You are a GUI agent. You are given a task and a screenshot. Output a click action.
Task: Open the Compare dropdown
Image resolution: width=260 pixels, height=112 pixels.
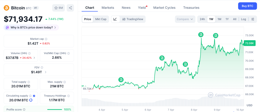pyautogui.click(x=185, y=19)
